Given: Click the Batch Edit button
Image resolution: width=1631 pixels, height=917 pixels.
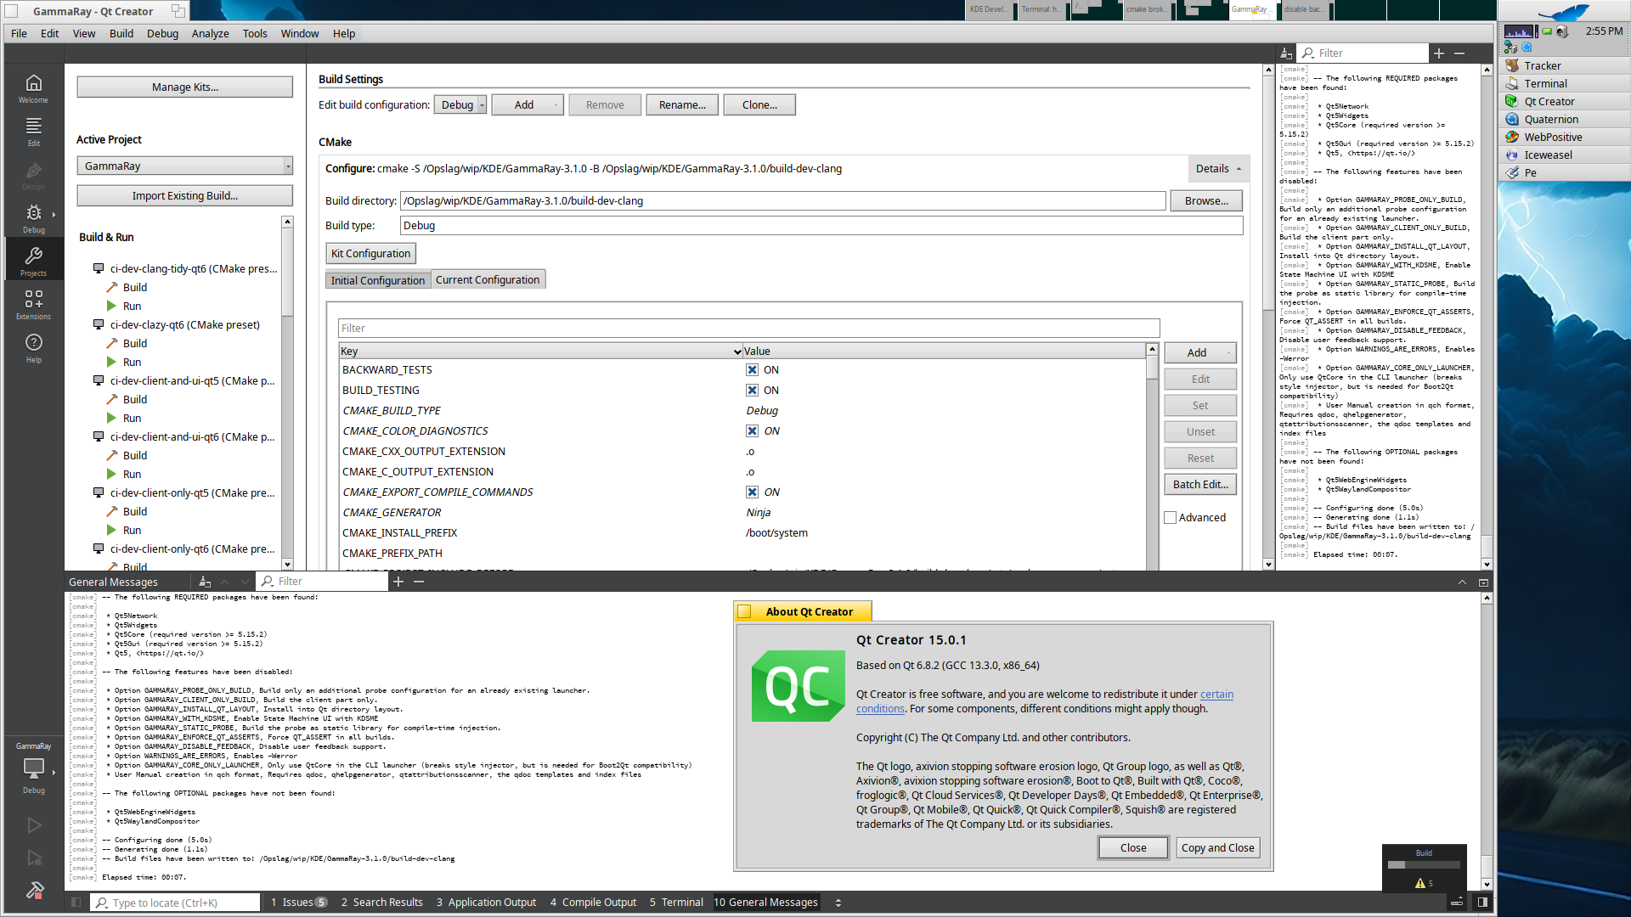Looking at the screenshot, I should [1199, 485].
